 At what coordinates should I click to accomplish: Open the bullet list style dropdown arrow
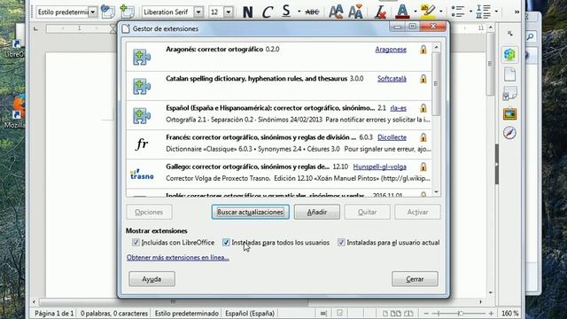click(470, 12)
